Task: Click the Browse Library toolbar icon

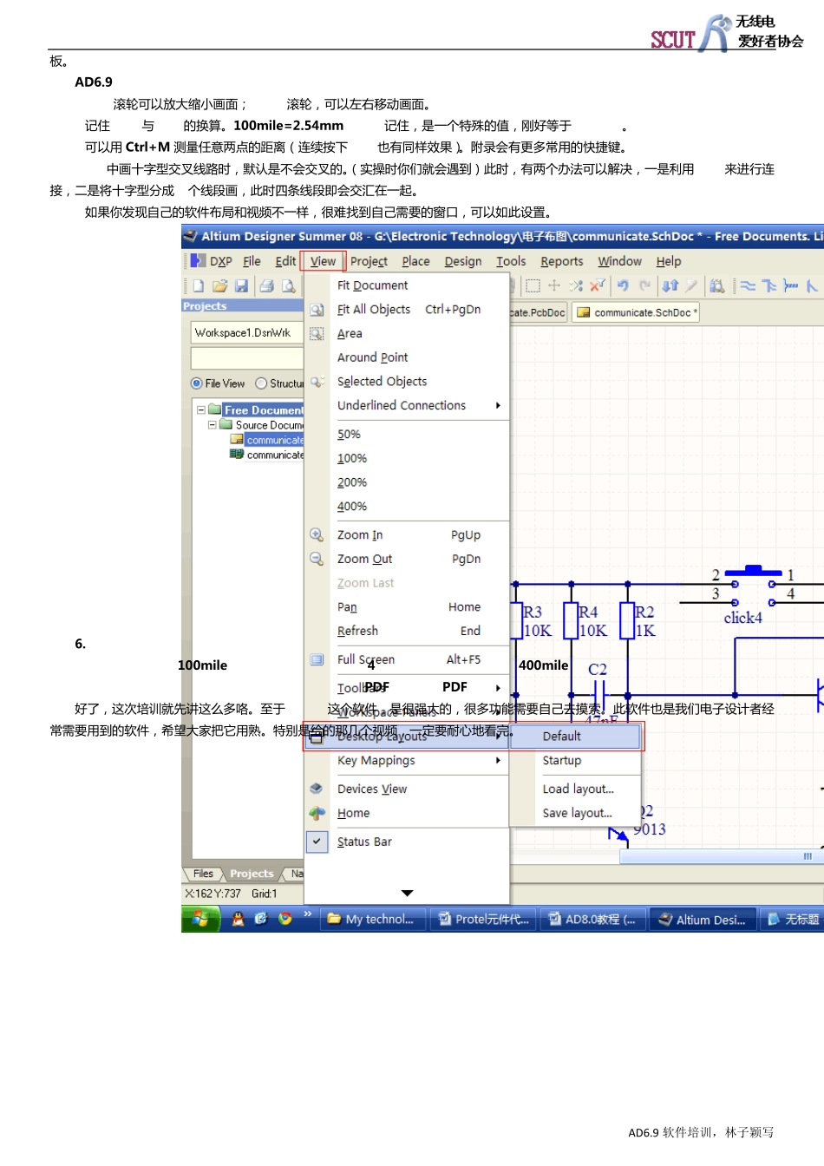Action: click(x=716, y=285)
